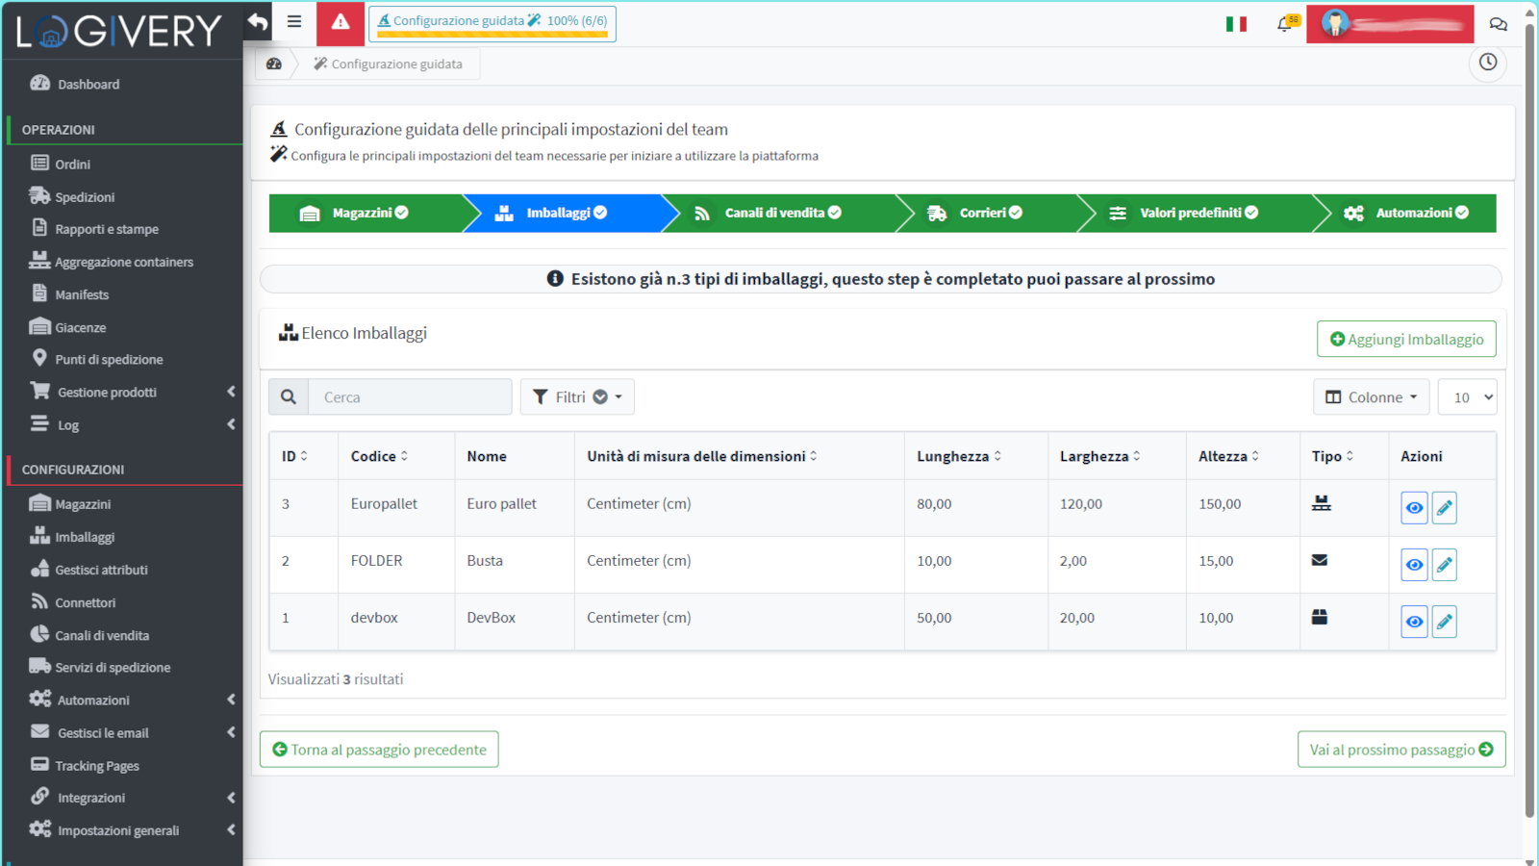Viewport: 1539px width, 866px height.
Task: Click the back arrow beside the Logivery logo
Action: pyautogui.click(x=256, y=20)
